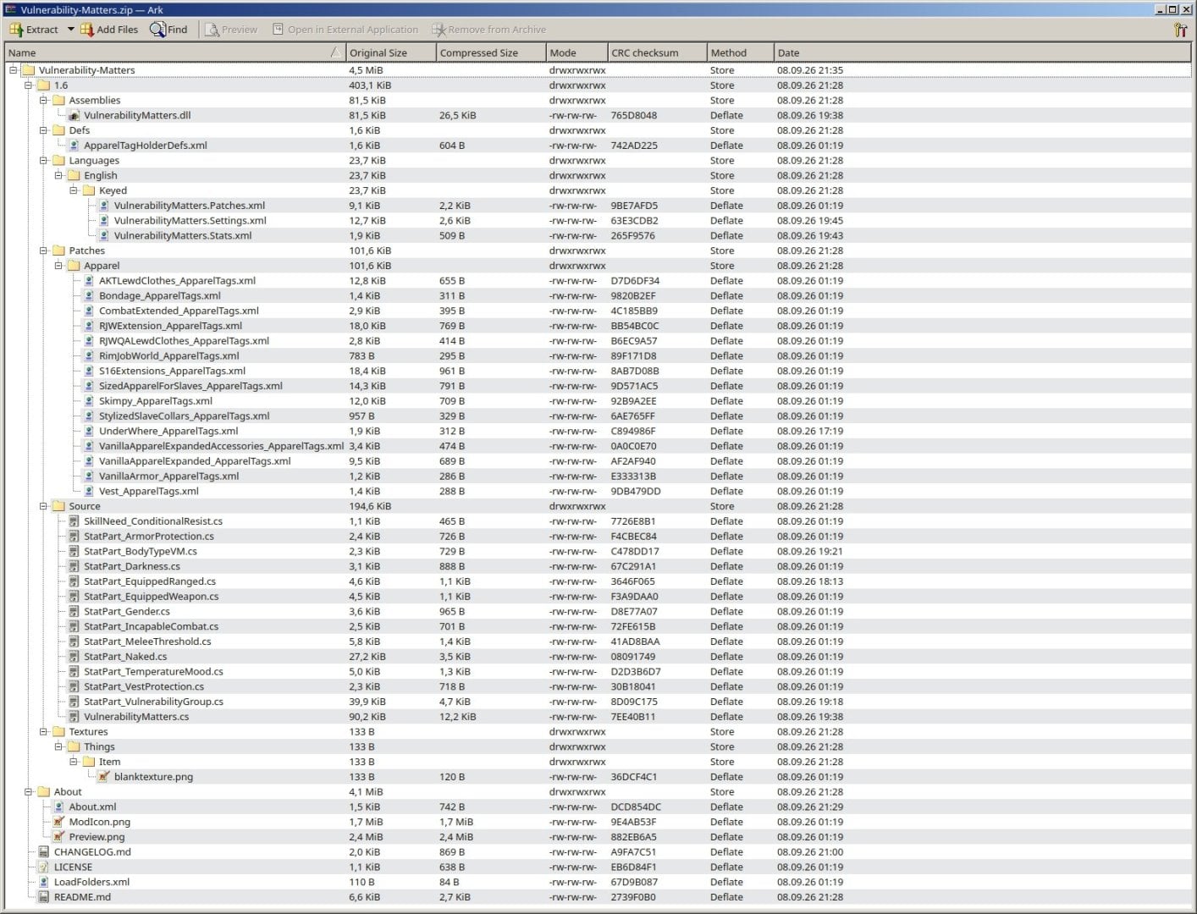Select blanktexture.png image icon
This screenshot has width=1197, height=914.
[104, 777]
